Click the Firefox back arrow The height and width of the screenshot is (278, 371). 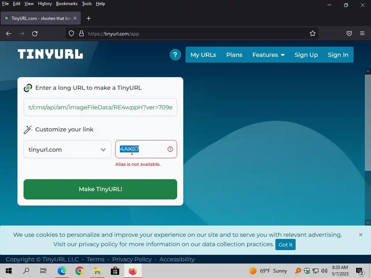point(9,34)
